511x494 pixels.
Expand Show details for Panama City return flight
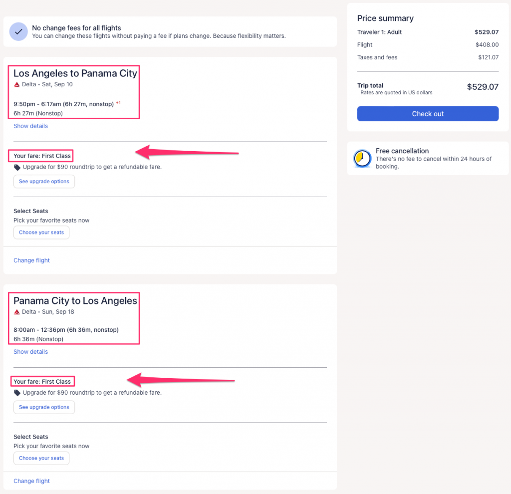(30, 352)
